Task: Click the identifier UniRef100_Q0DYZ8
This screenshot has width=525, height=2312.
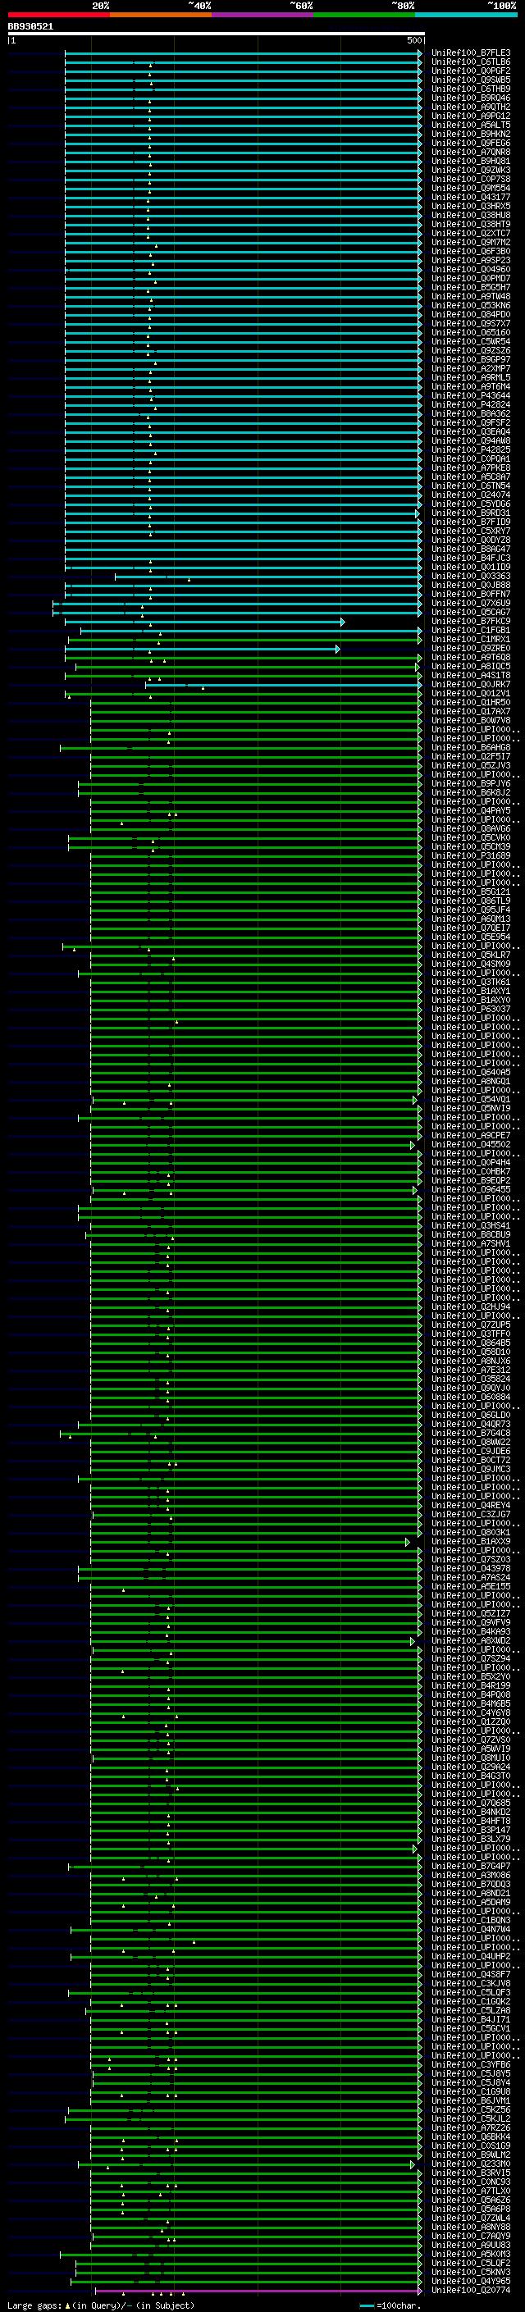Action: [470, 540]
